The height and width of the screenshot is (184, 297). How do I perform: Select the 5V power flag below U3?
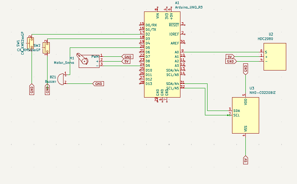click(x=245, y=160)
